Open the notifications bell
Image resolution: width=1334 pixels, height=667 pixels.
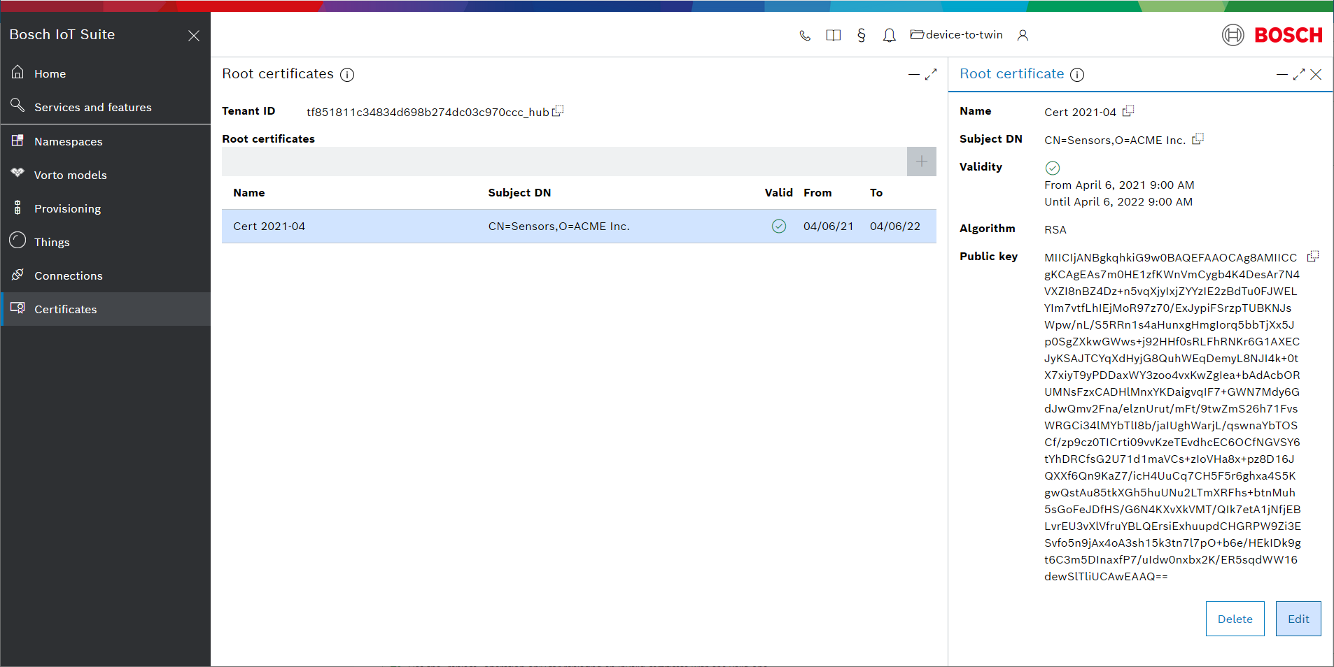[x=889, y=35]
